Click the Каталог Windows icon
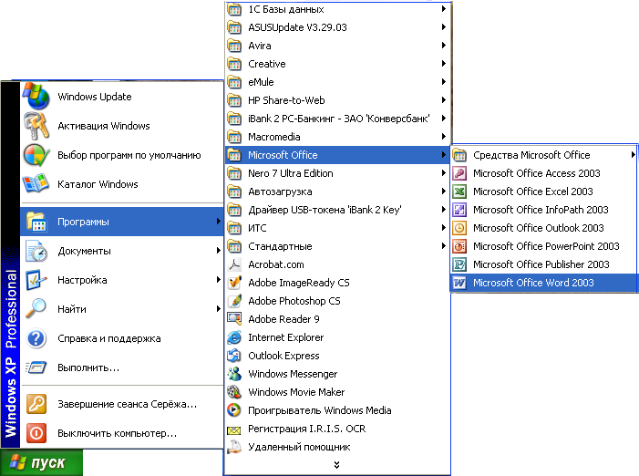 [x=36, y=184]
